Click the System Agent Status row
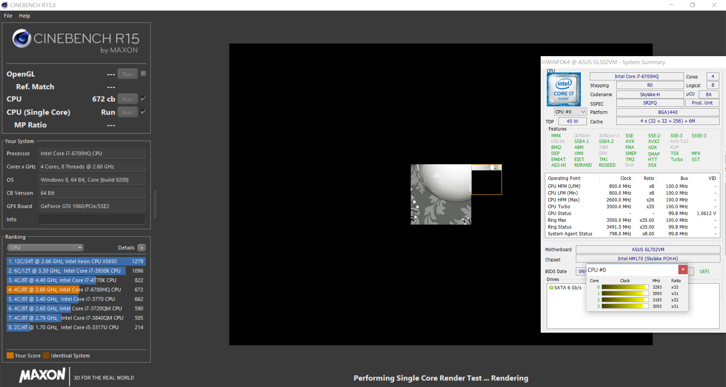Screen dimensions: 726x387 click(x=632, y=234)
